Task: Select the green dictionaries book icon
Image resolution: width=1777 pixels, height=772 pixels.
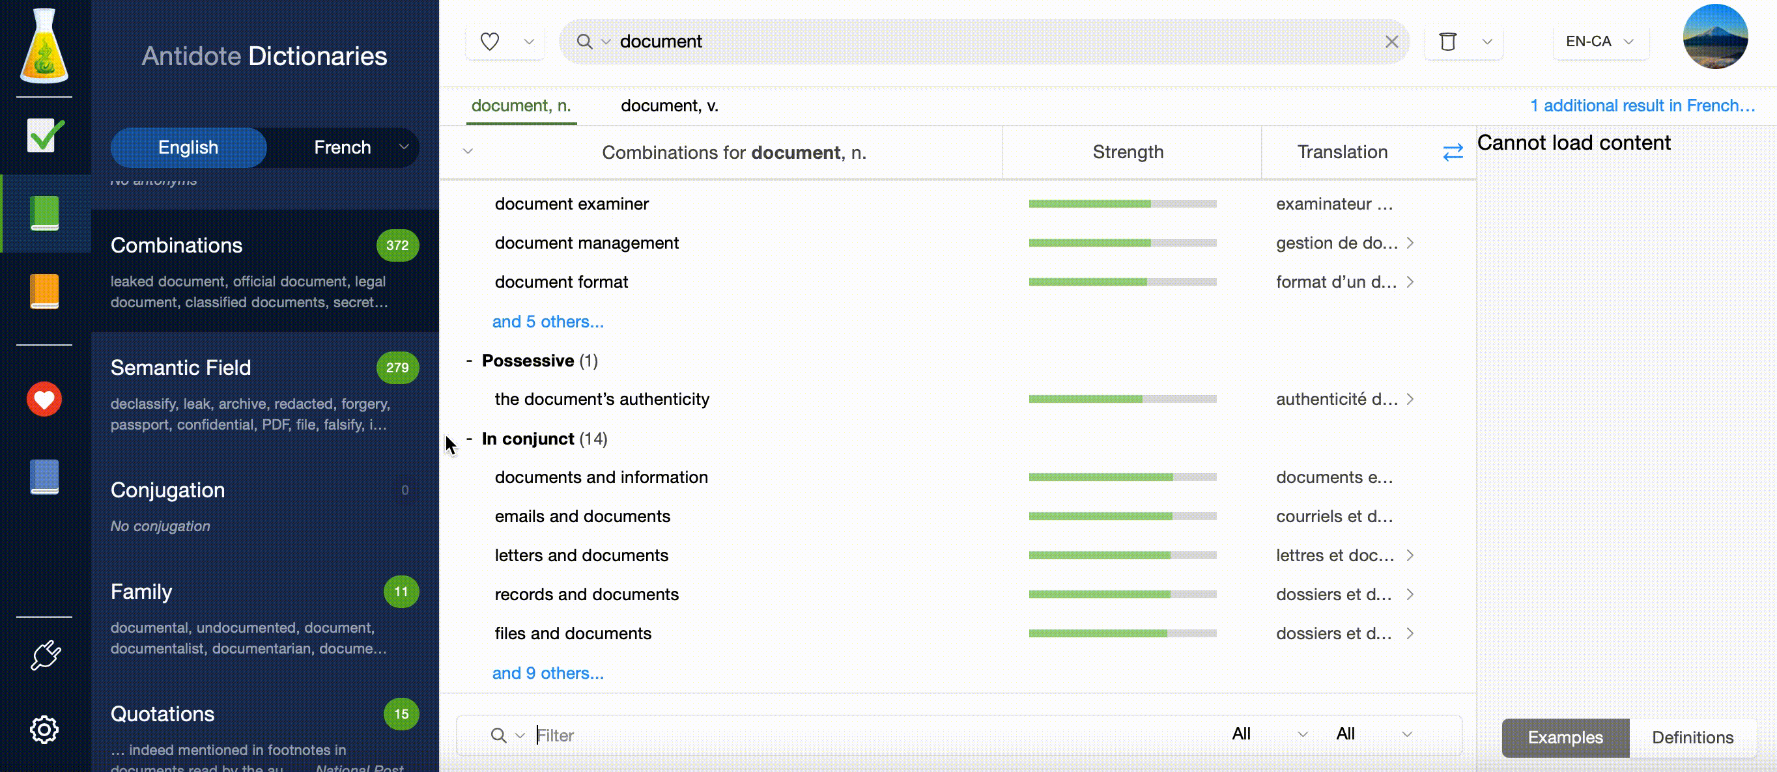Action: [45, 213]
